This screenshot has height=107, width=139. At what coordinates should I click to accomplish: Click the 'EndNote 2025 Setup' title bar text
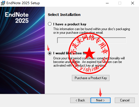[x=23, y=3]
